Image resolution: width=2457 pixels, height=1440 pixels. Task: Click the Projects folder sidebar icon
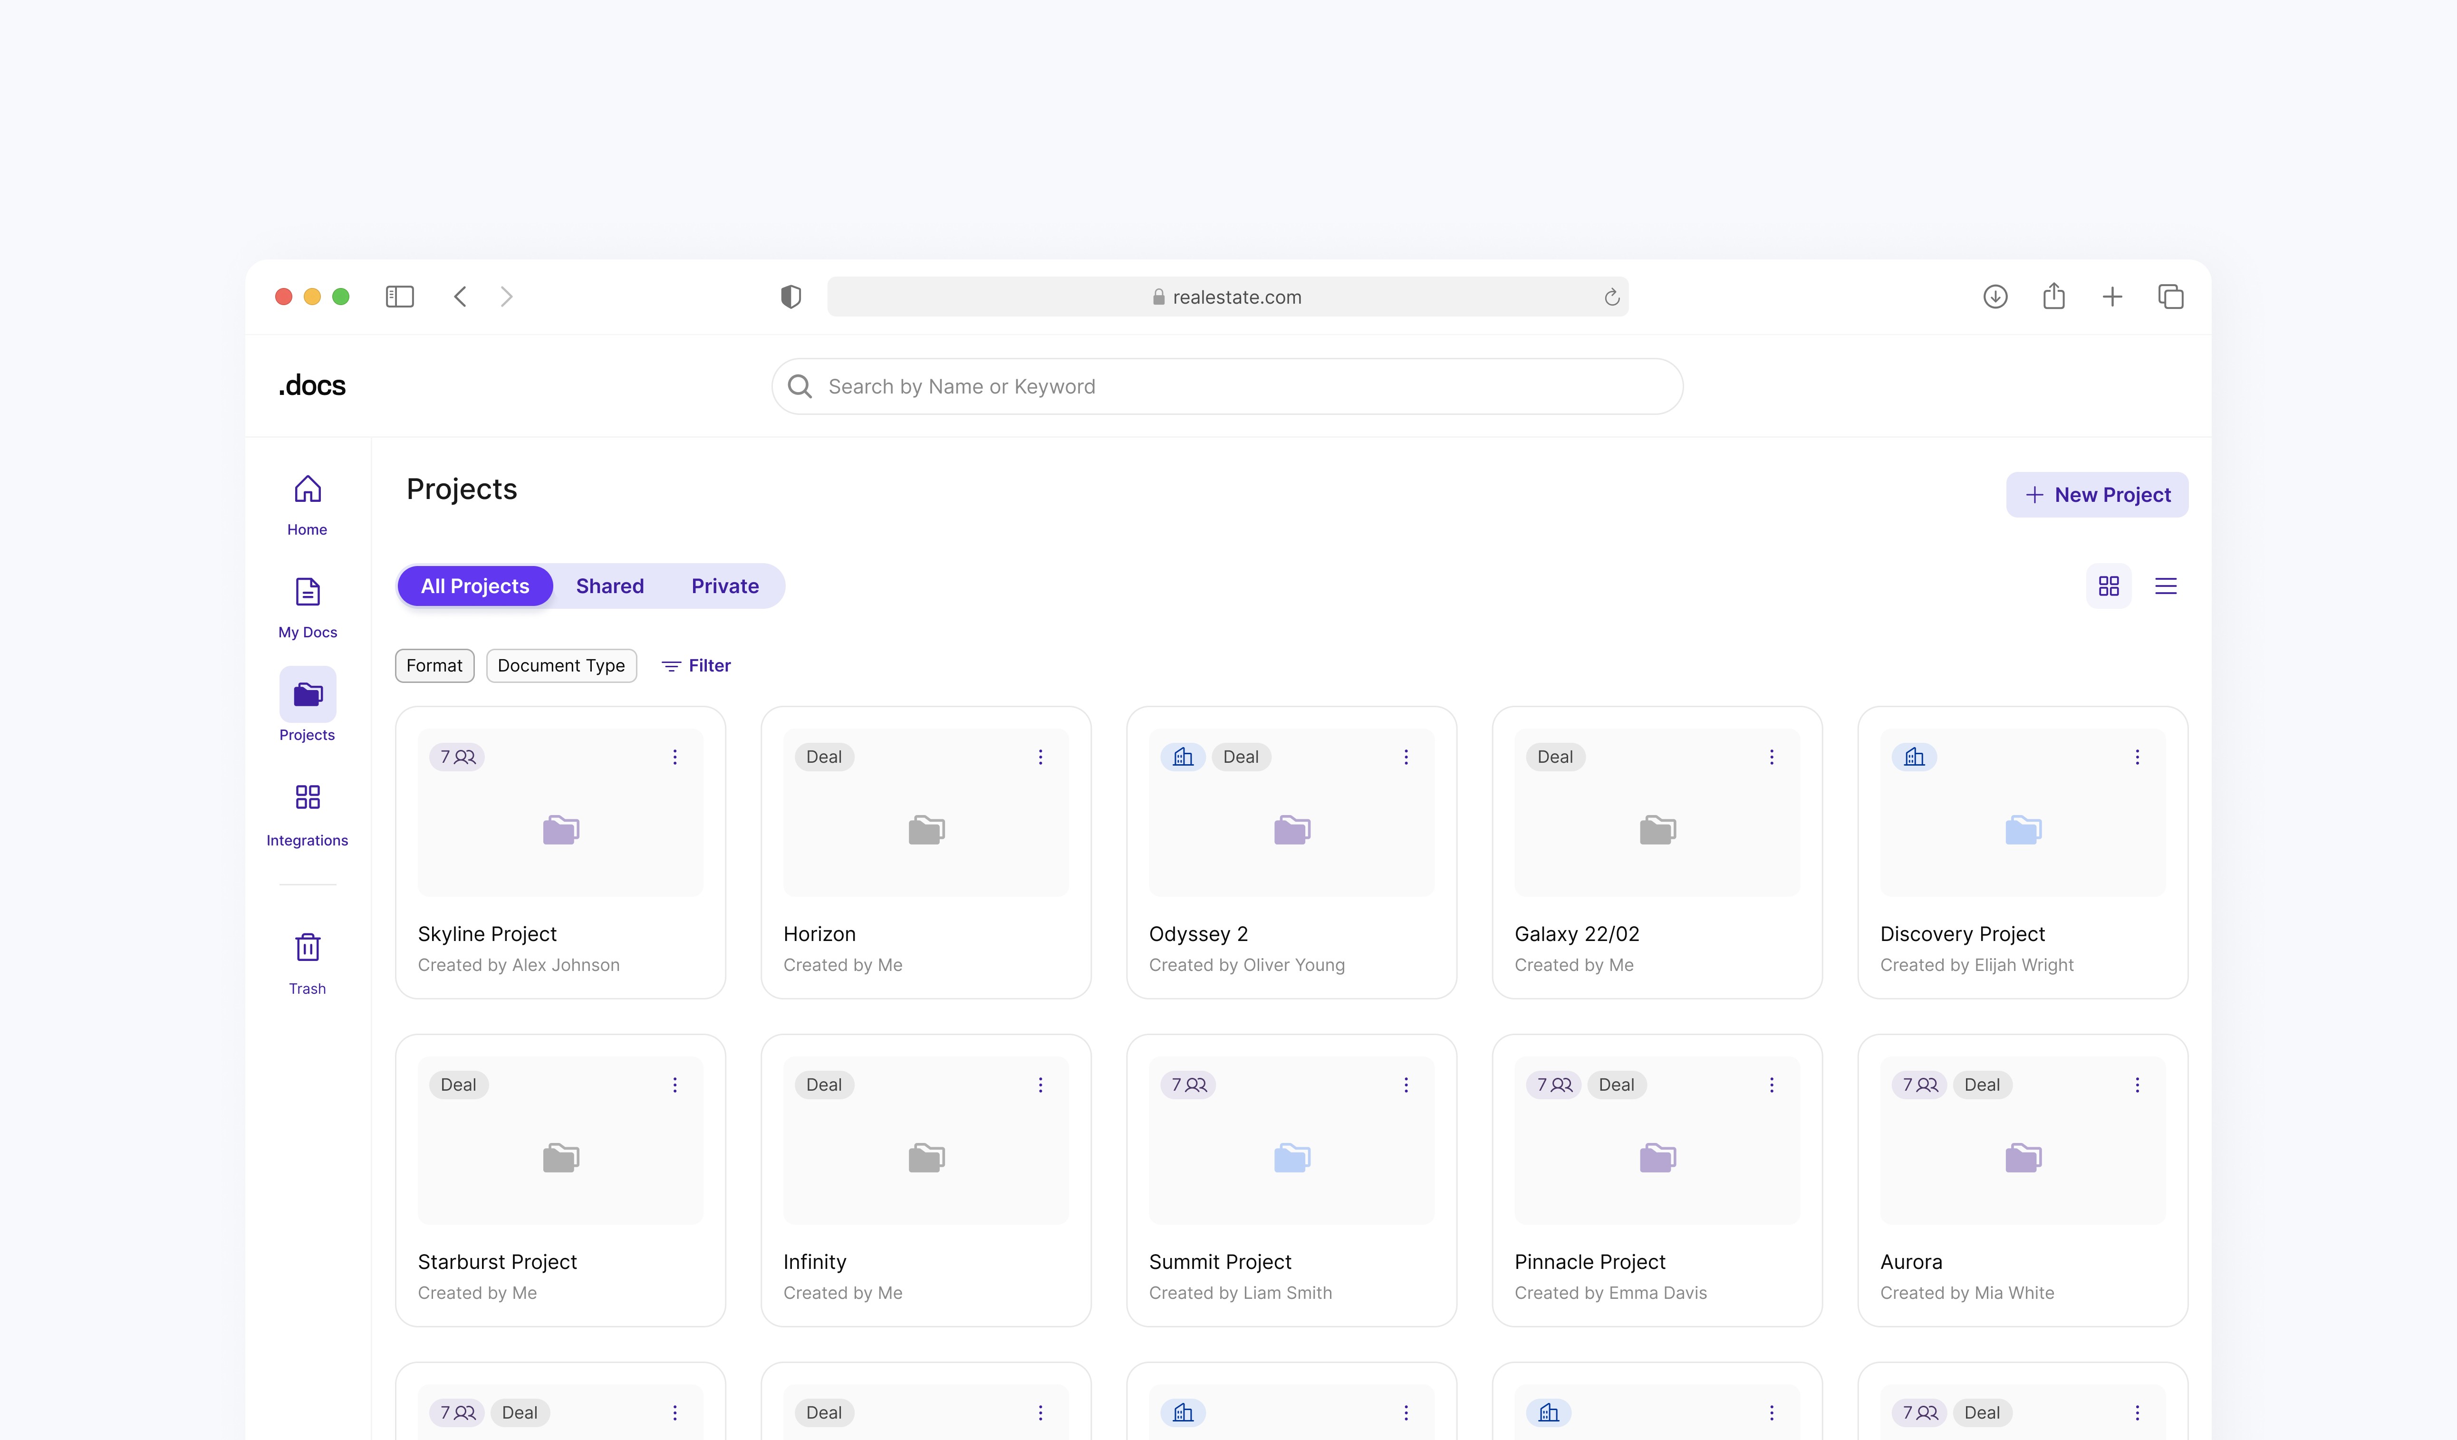tap(307, 694)
